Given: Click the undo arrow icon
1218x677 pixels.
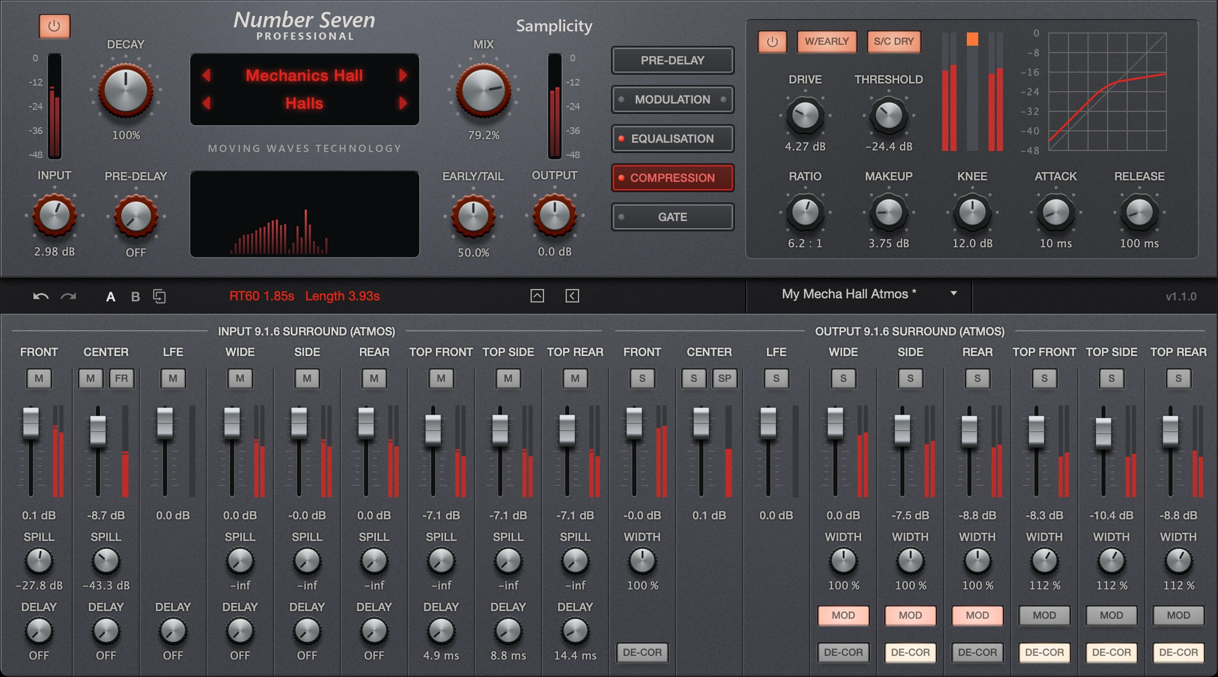Looking at the screenshot, I should coord(41,296).
